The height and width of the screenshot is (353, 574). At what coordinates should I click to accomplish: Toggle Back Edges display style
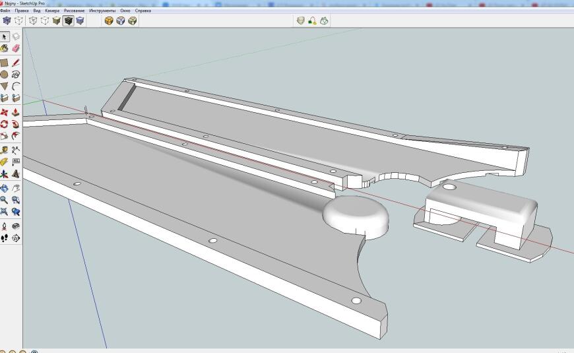click(18, 20)
